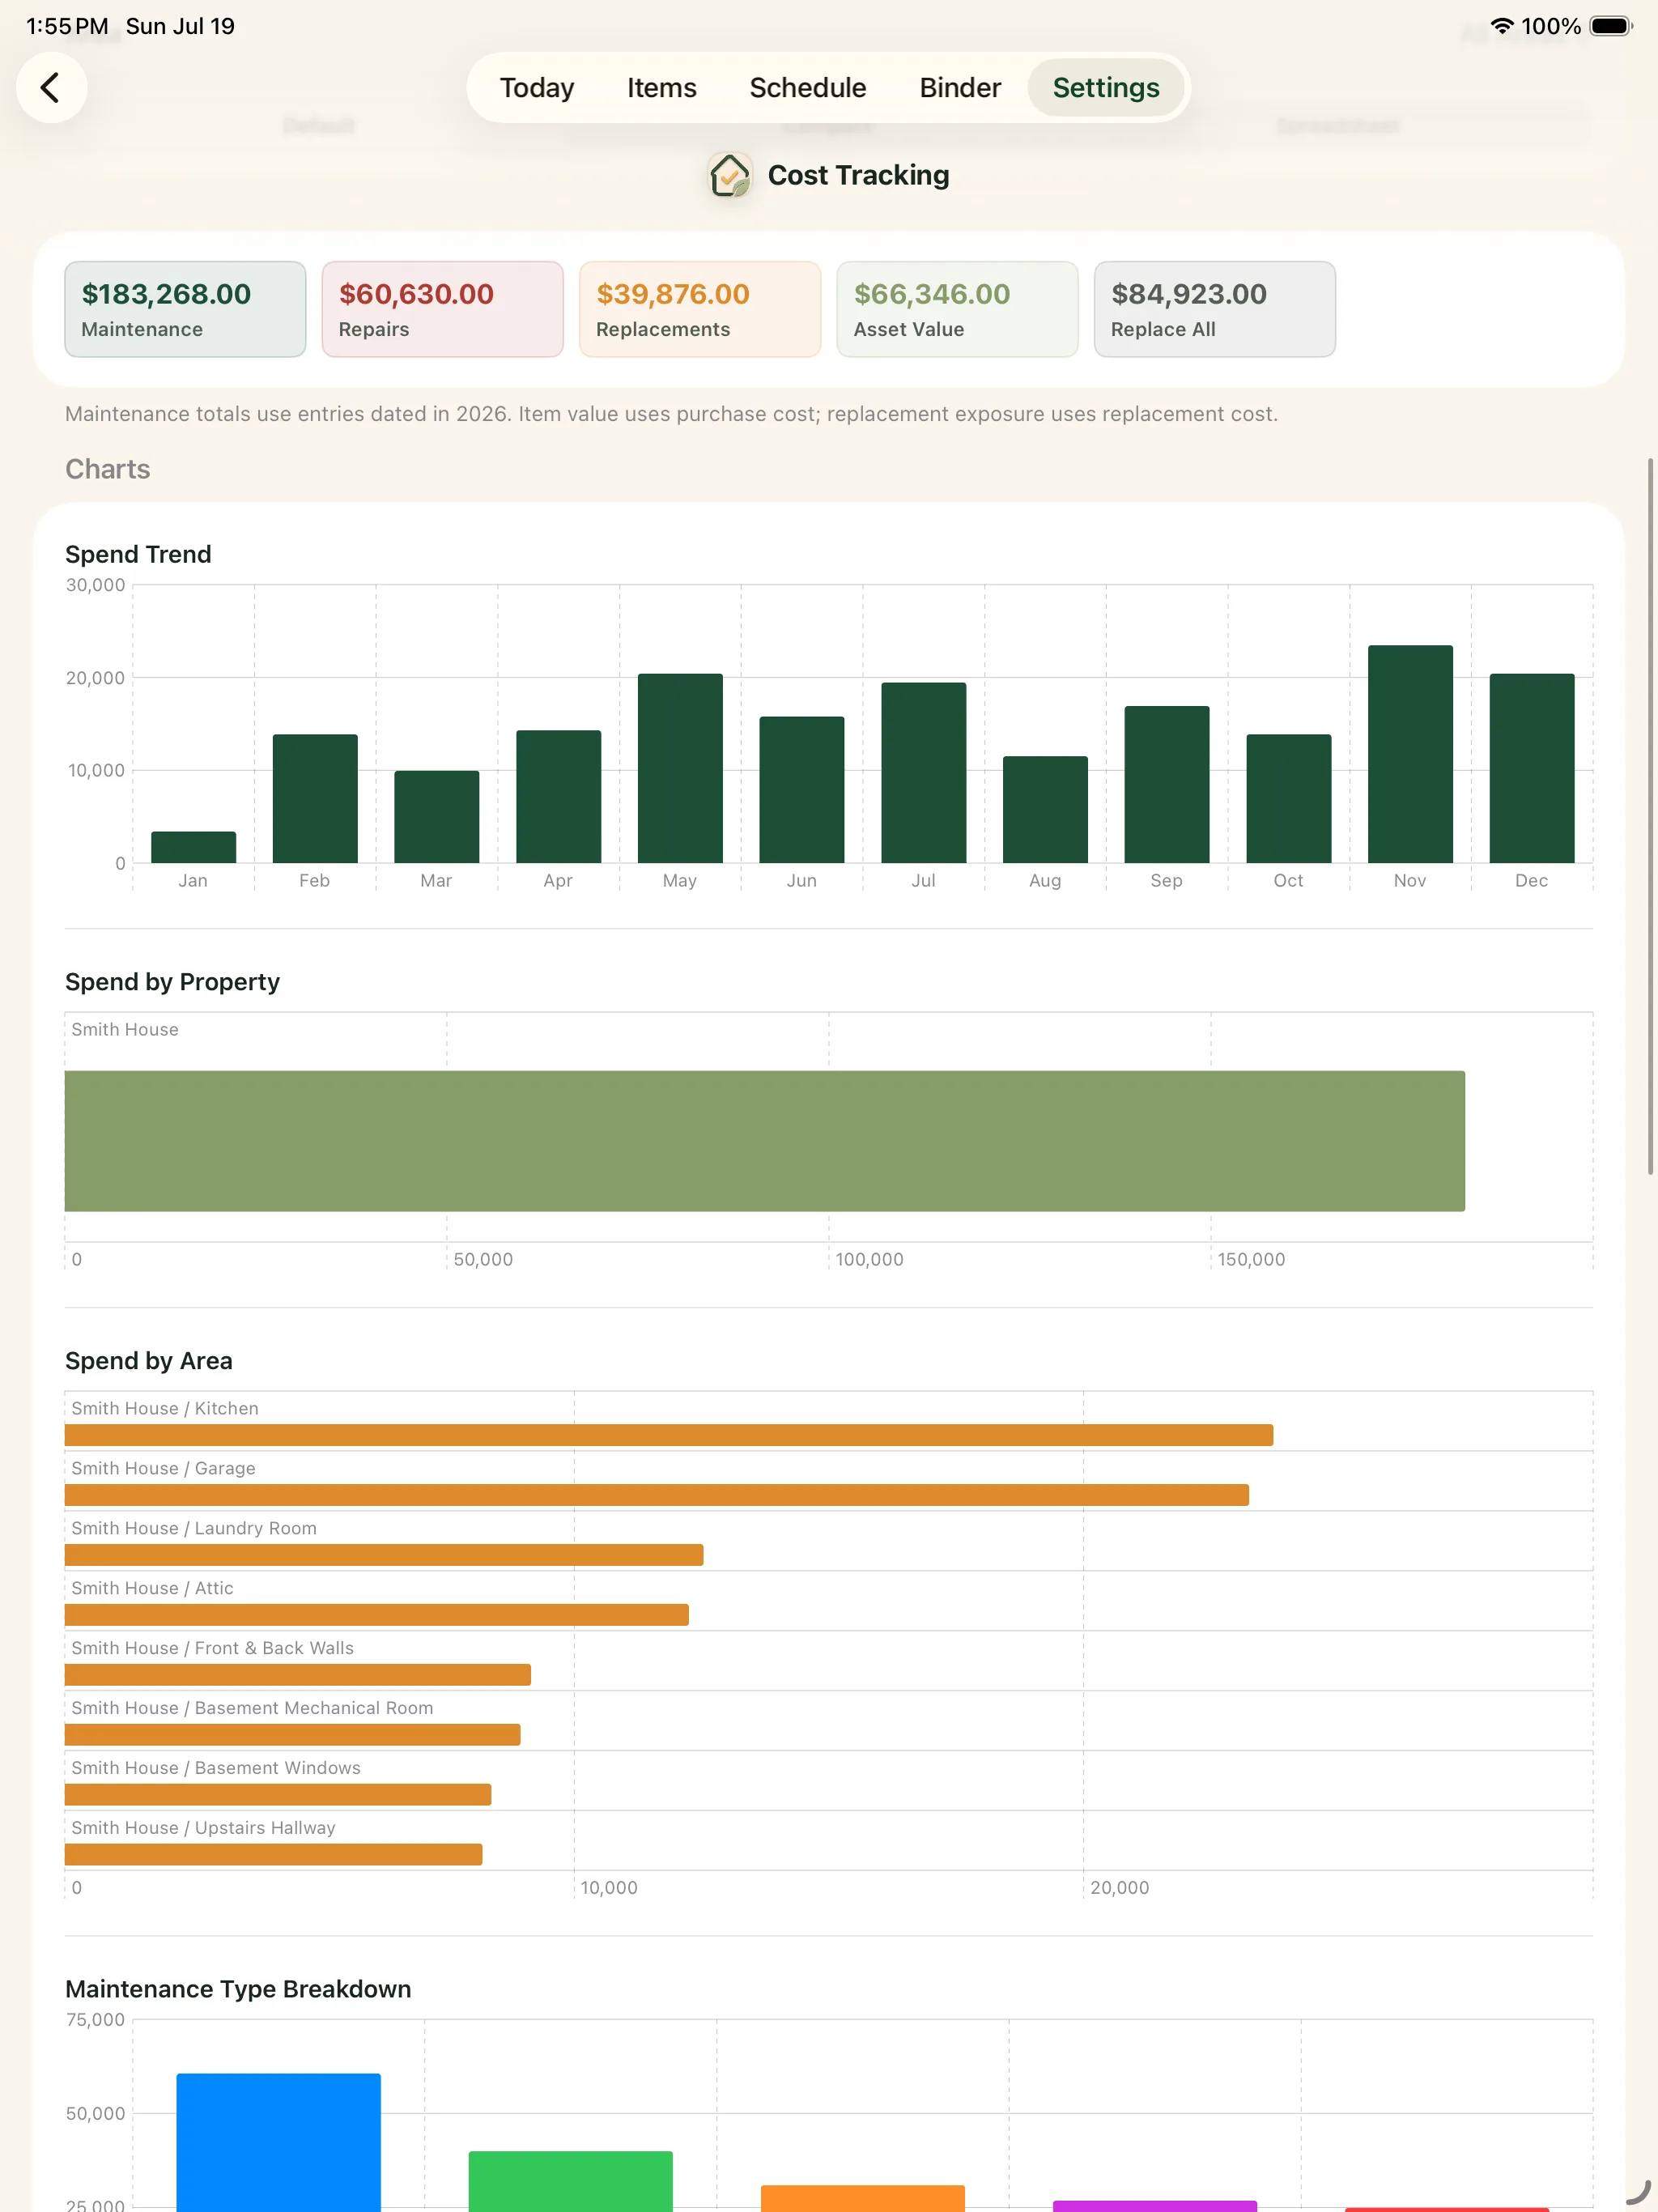Viewport: 1658px width, 2212px height.
Task: Tap the Basement Windows spend bar
Action: click(278, 1795)
